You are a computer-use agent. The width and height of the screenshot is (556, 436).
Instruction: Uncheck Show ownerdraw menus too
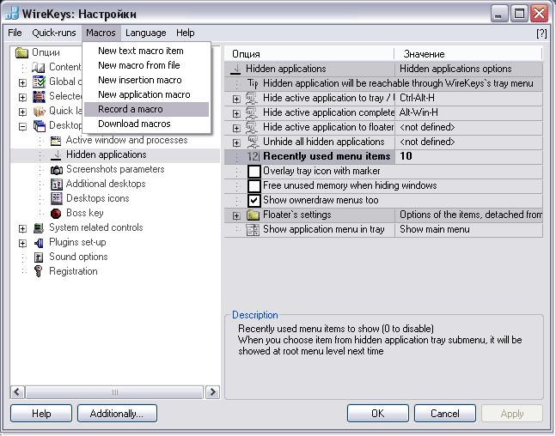(x=254, y=201)
